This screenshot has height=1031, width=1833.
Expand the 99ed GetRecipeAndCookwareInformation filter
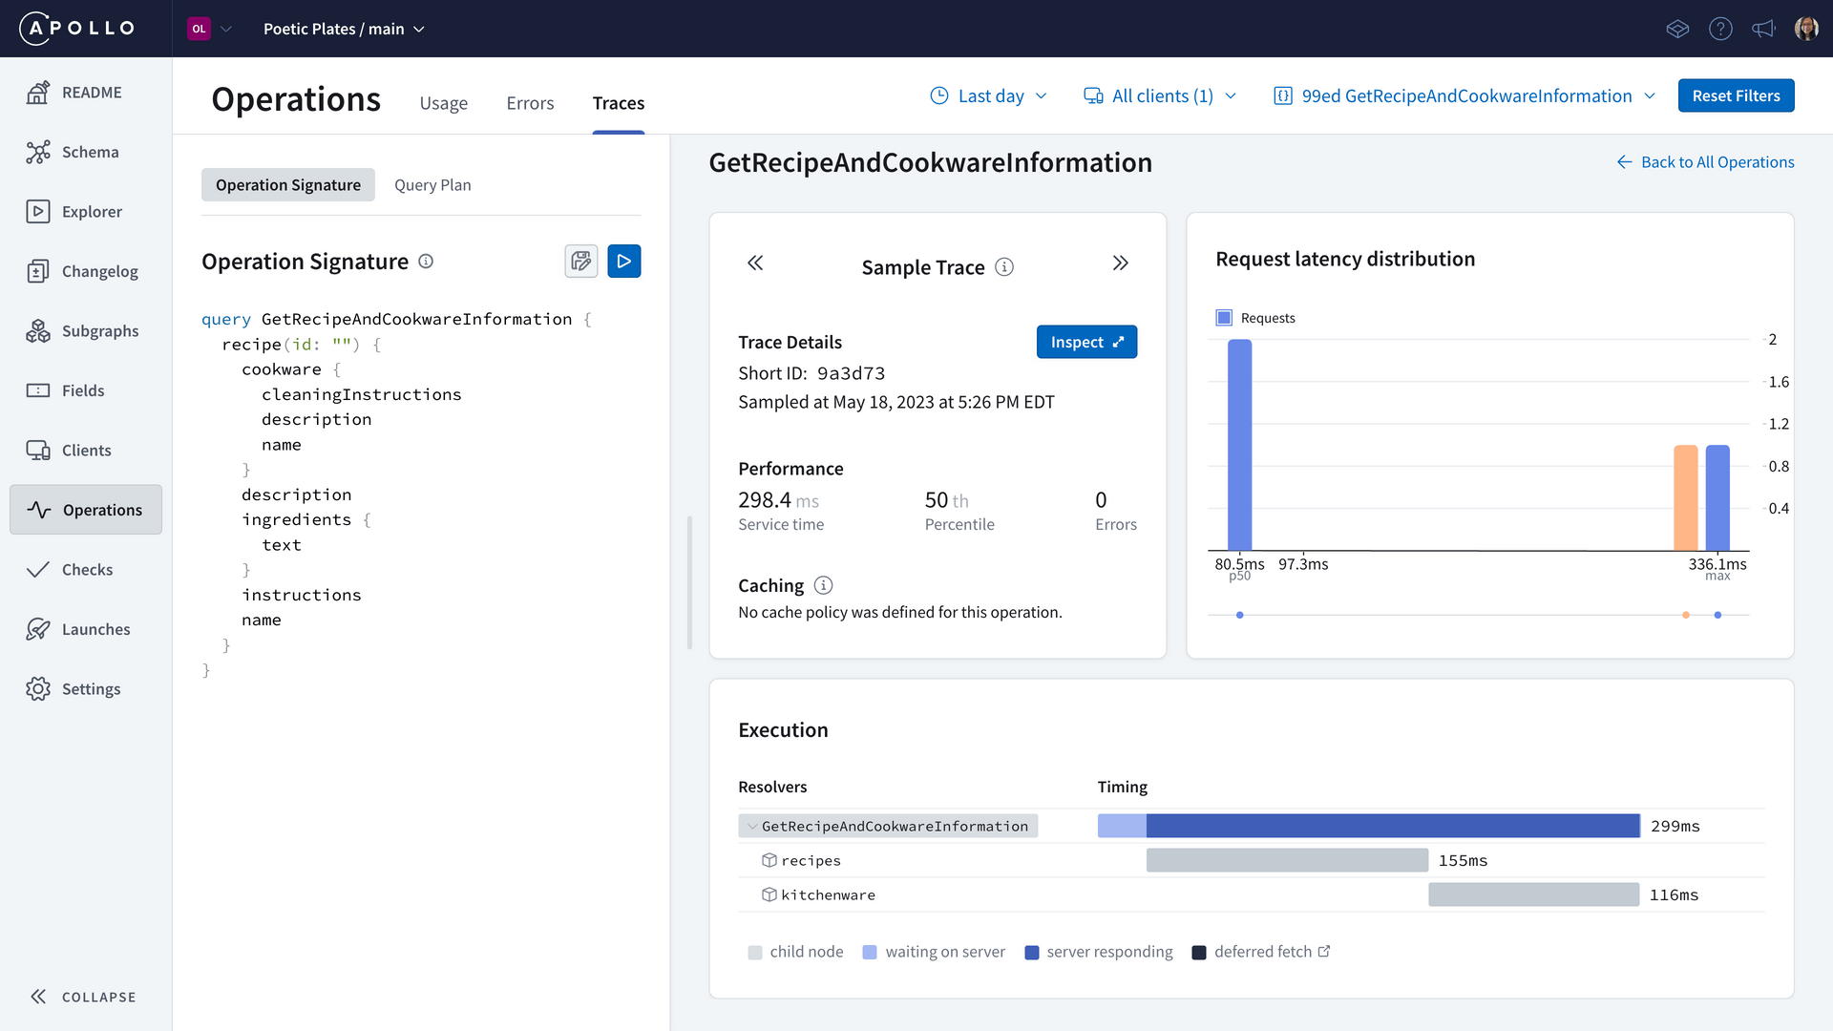coord(1652,95)
